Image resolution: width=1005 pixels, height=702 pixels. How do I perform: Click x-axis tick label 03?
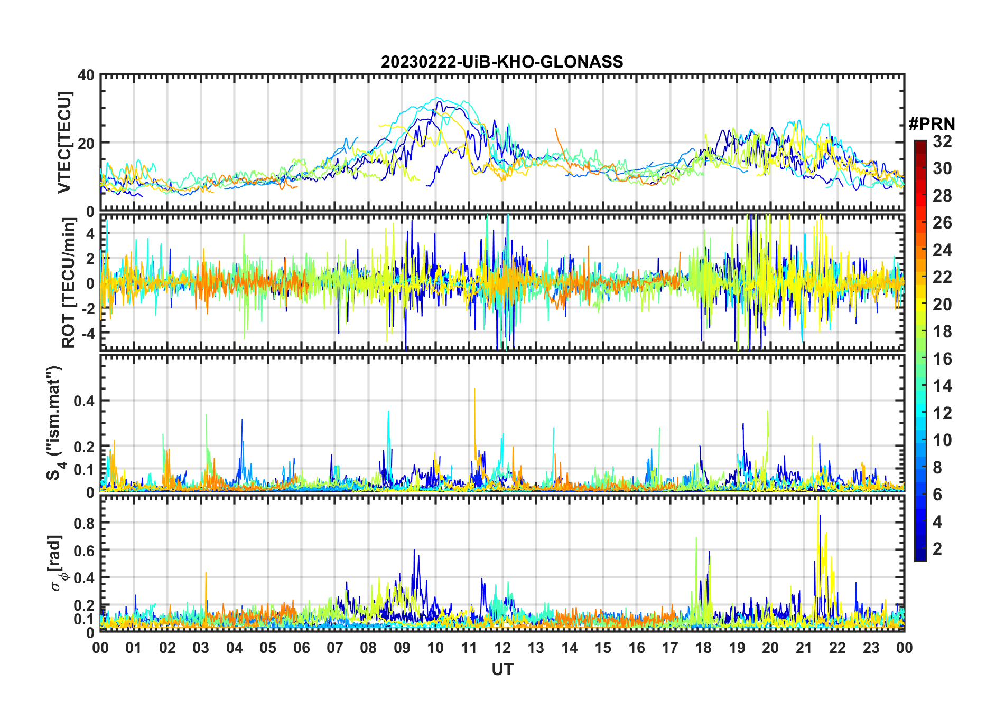(x=201, y=648)
